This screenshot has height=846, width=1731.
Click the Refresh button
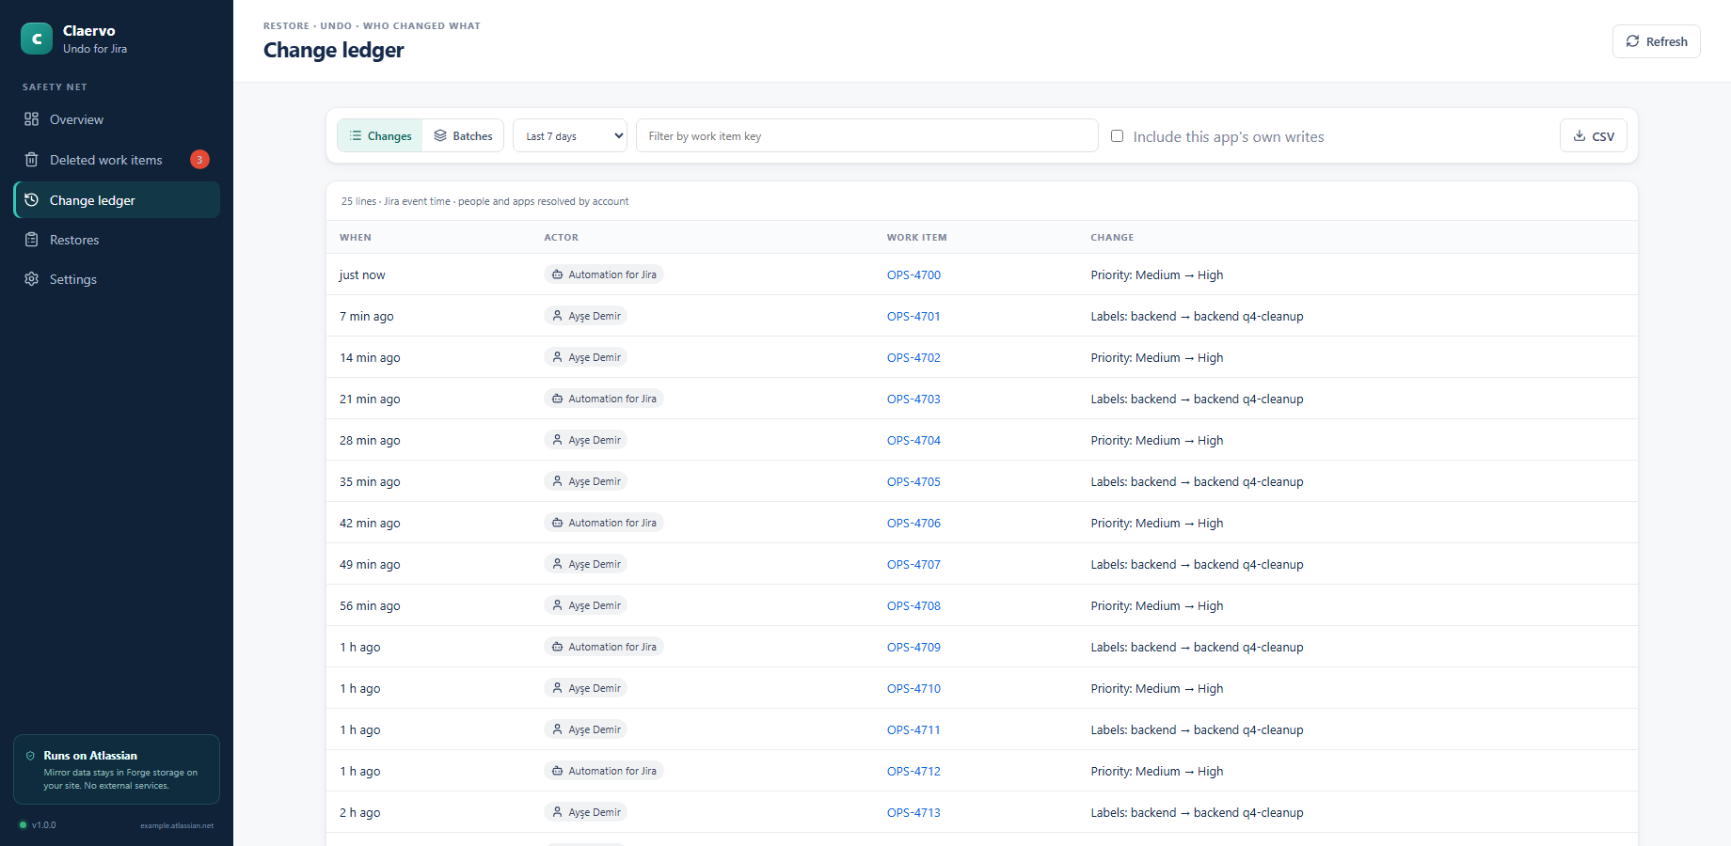point(1657,41)
